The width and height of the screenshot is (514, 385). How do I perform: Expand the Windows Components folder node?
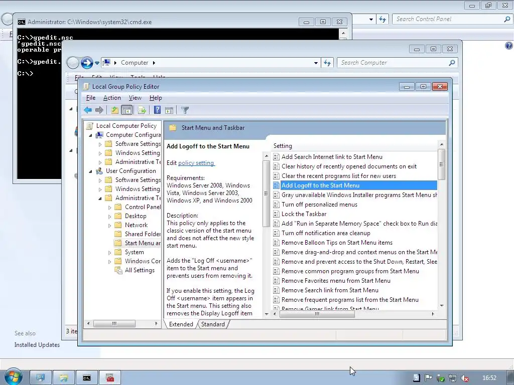click(x=110, y=262)
